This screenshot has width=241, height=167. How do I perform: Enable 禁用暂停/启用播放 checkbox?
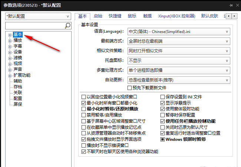[x=83, y=115]
